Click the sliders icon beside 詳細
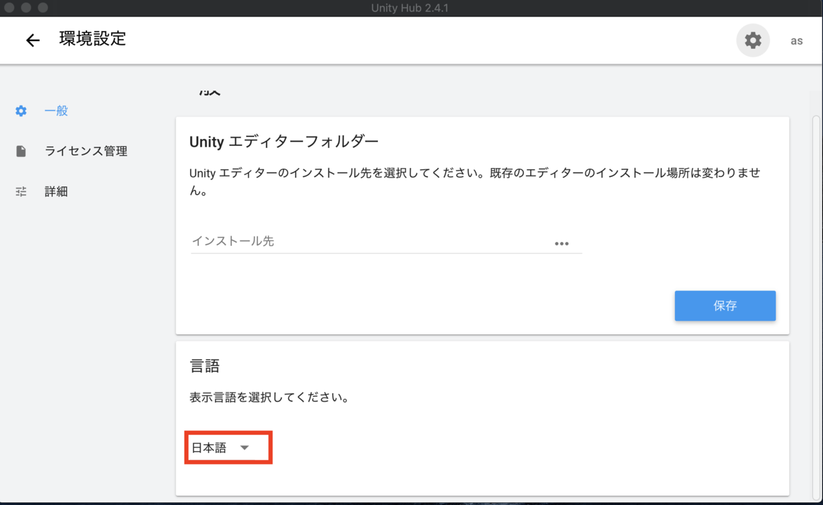Screen dimensions: 823x505 point(21,192)
